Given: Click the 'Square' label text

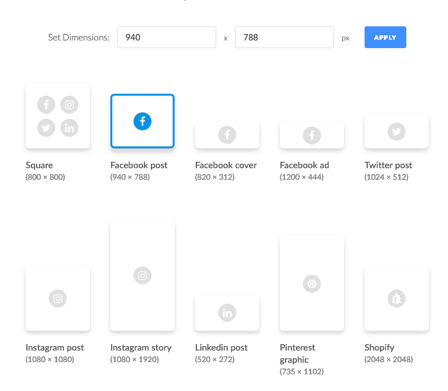Looking at the screenshot, I should [39, 165].
